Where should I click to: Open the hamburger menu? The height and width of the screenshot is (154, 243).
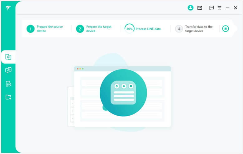pos(219,8)
